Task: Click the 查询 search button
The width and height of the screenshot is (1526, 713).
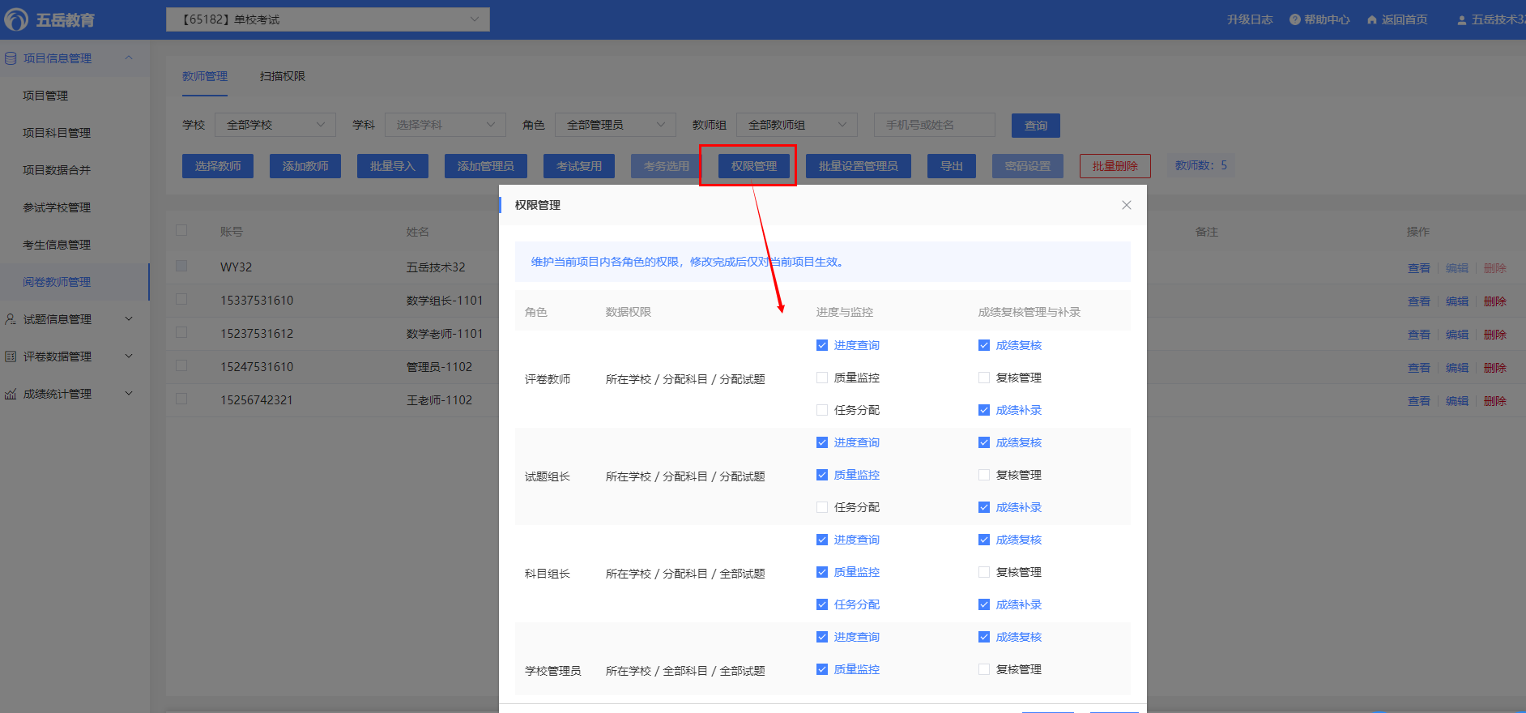Action: coord(1035,126)
